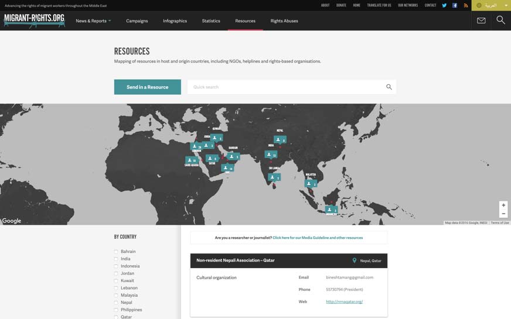The image size is (511, 319).
Task: Go to the Statistics page
Action: [211, 21]
